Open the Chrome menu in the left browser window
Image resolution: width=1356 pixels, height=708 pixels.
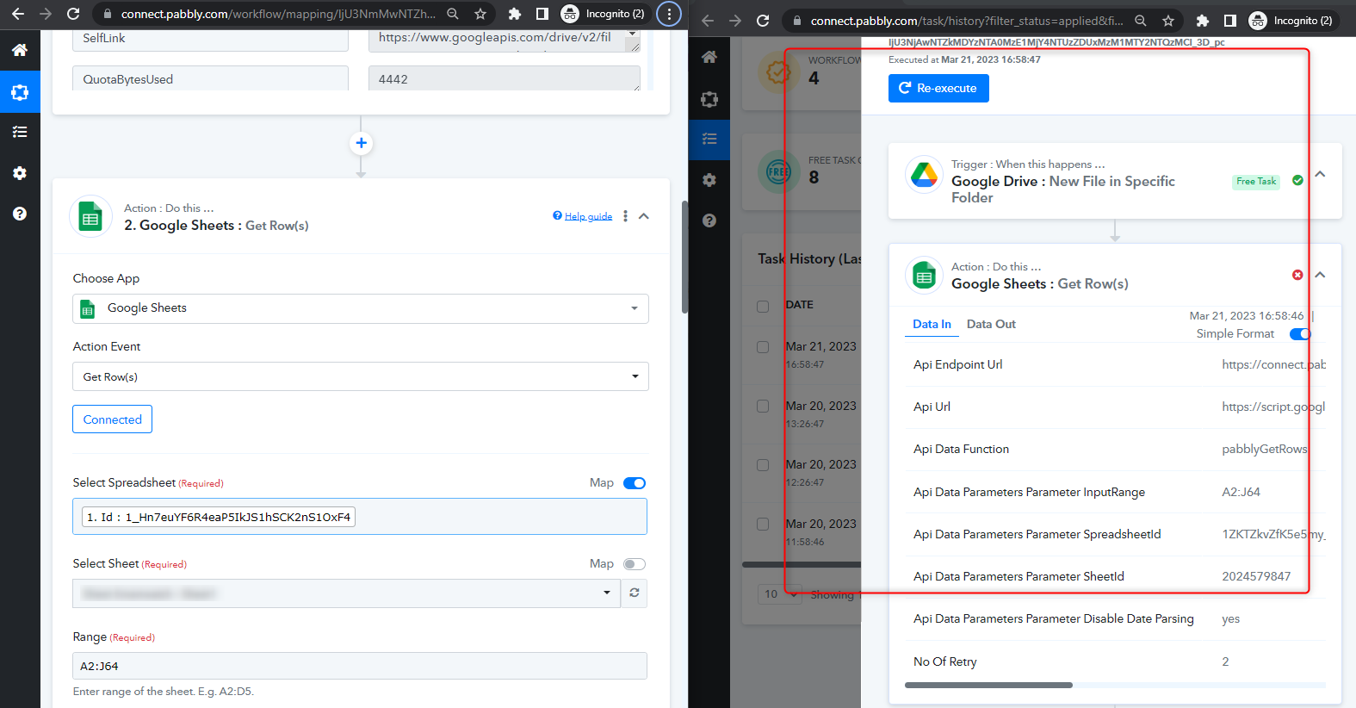click(669, 14)
